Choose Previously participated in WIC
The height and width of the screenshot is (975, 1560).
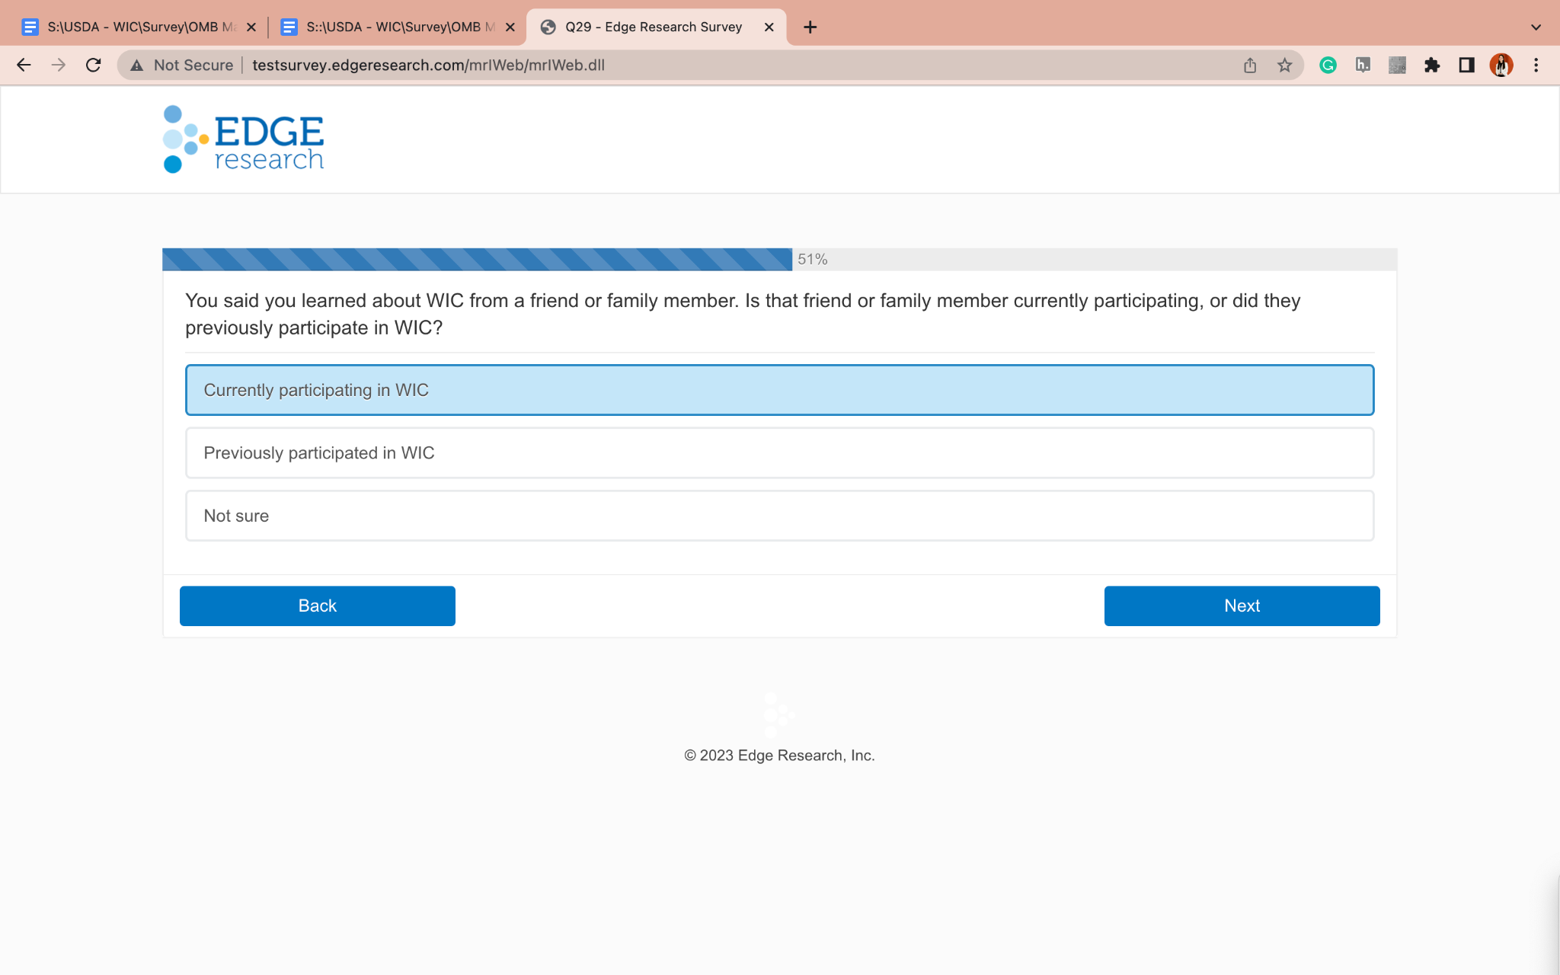pyautogui.click(x=779, y=453)
